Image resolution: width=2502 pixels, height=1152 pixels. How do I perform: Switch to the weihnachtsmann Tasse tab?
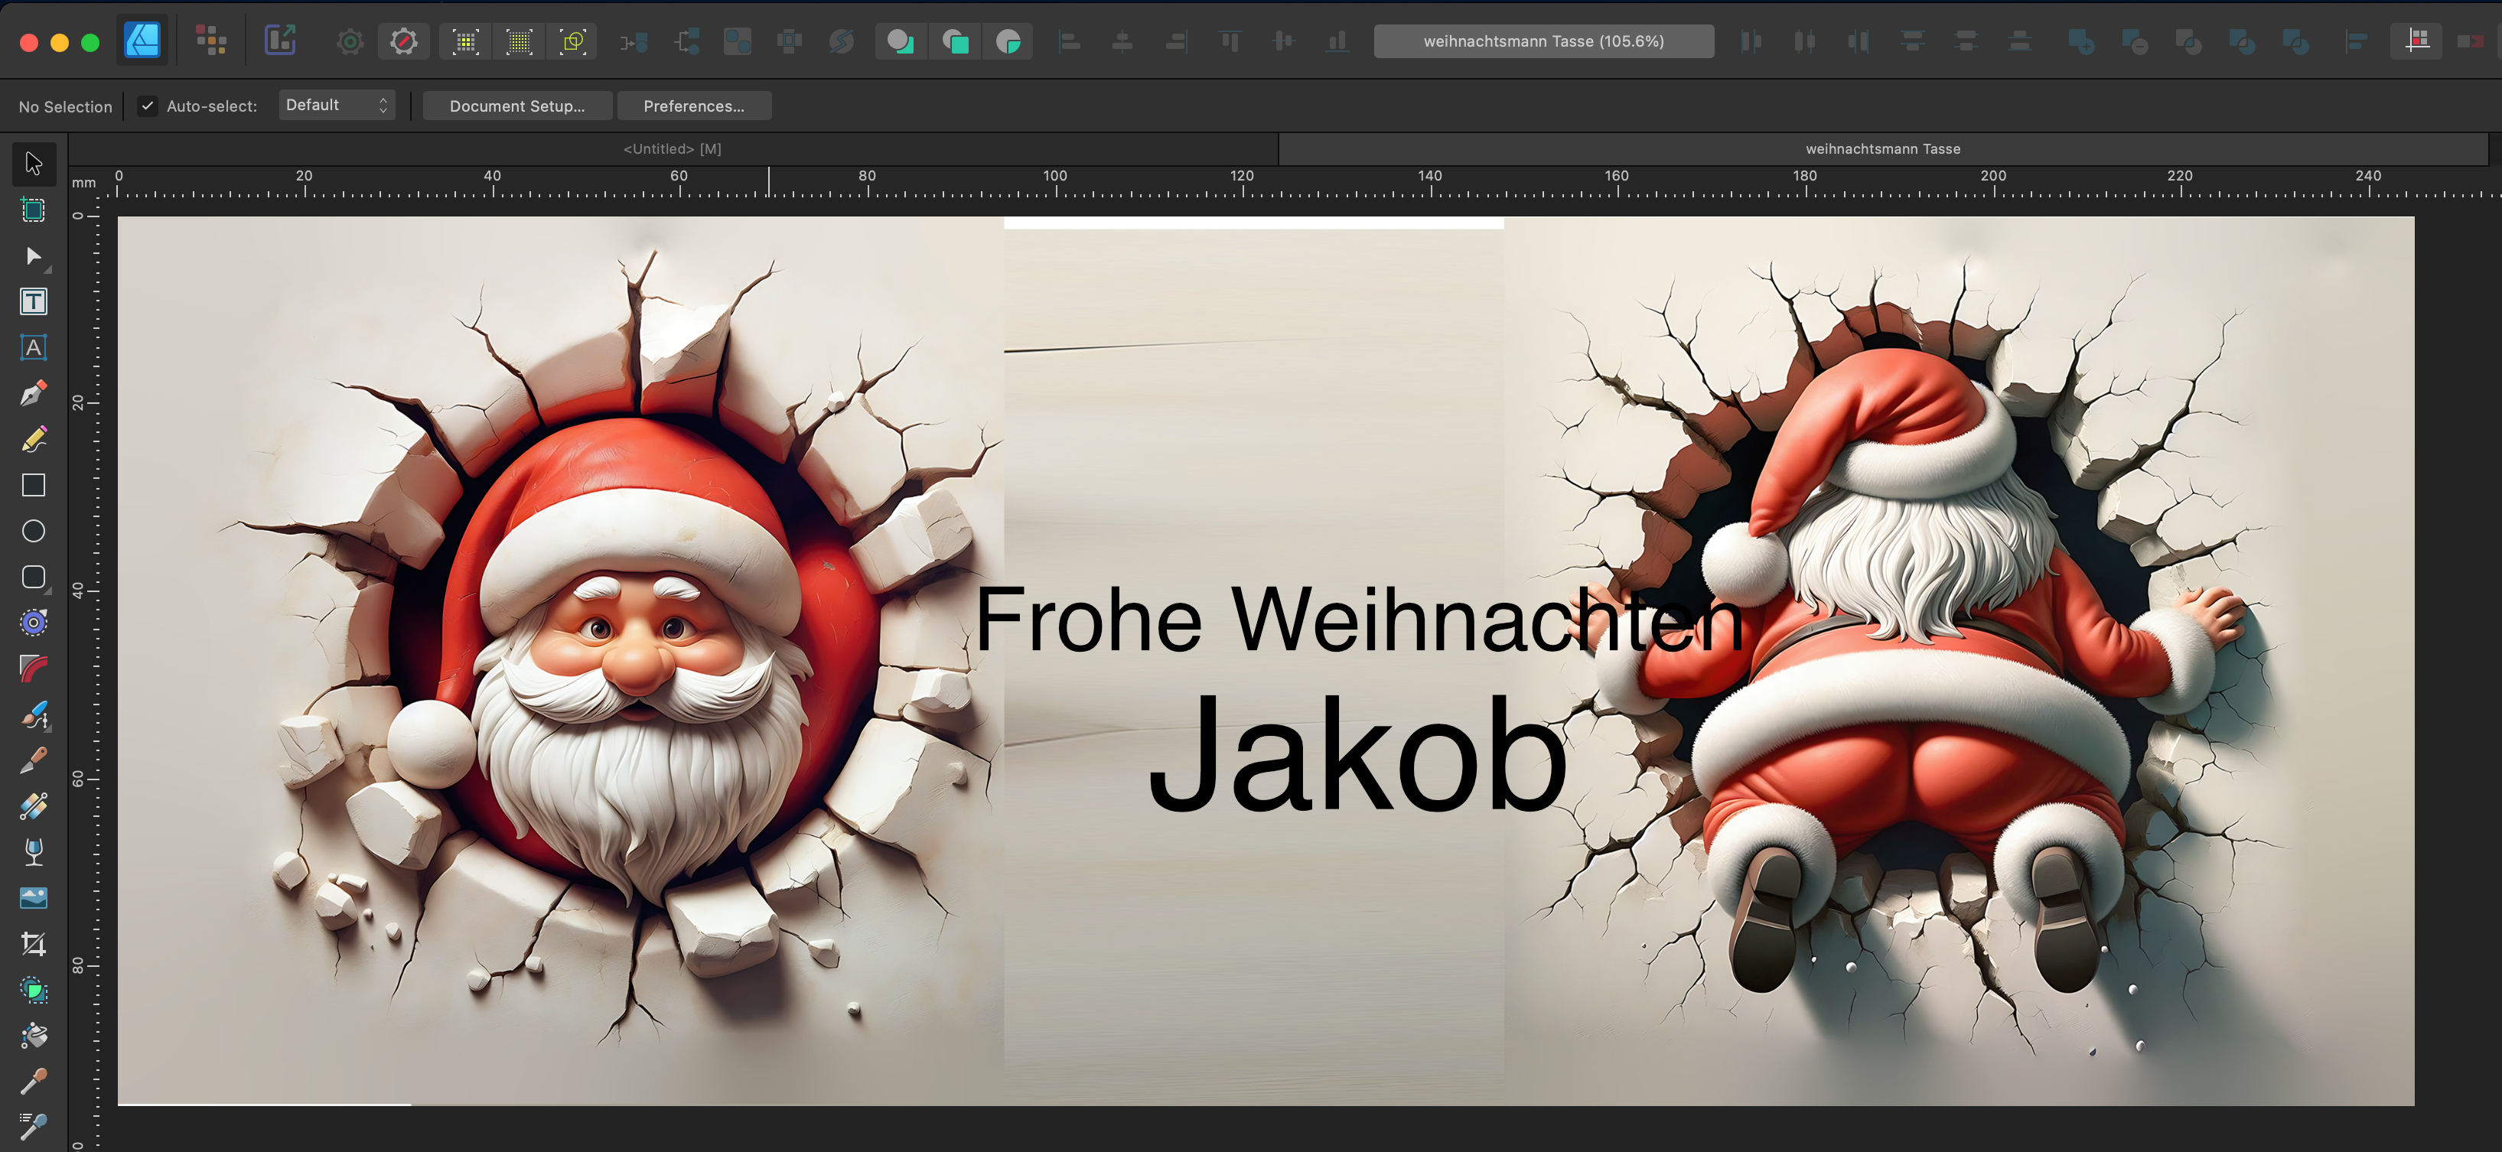click(1882, 148)
